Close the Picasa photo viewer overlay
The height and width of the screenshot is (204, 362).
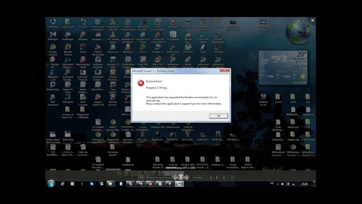[313, 20]
